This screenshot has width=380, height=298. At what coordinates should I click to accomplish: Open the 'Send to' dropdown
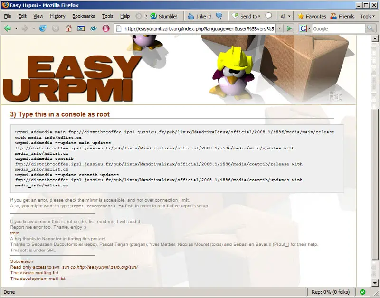pos(246,16)
